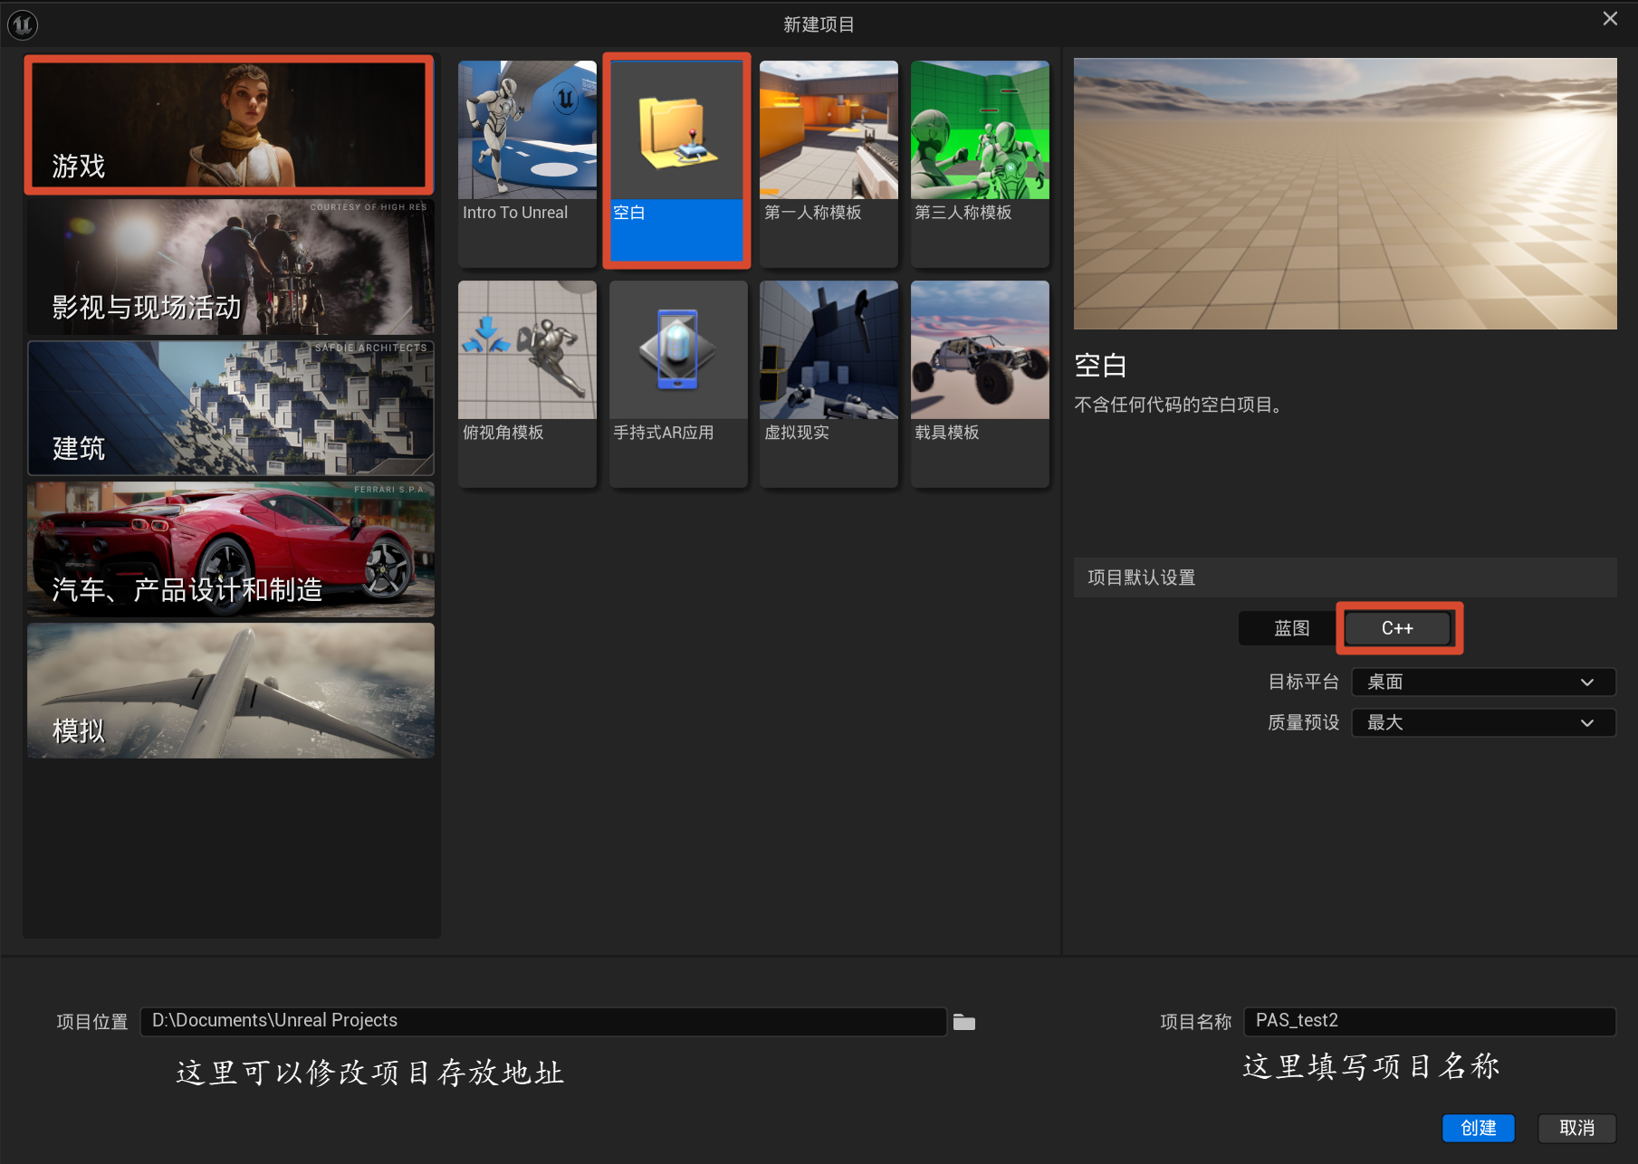
Task: Choose the 手持式AR应用 template
Action: click(678, 383)
